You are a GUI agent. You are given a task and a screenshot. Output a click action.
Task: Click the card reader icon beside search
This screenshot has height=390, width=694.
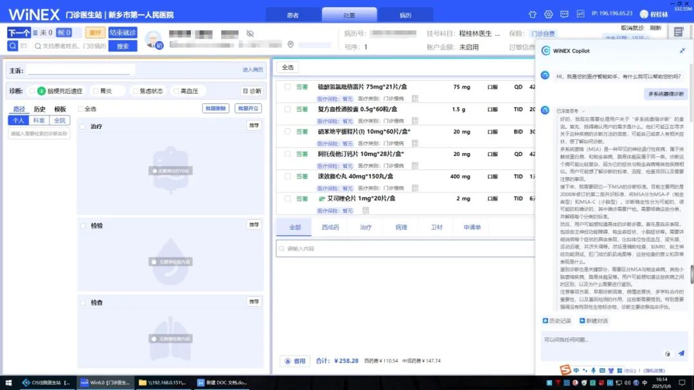(24, 46)
